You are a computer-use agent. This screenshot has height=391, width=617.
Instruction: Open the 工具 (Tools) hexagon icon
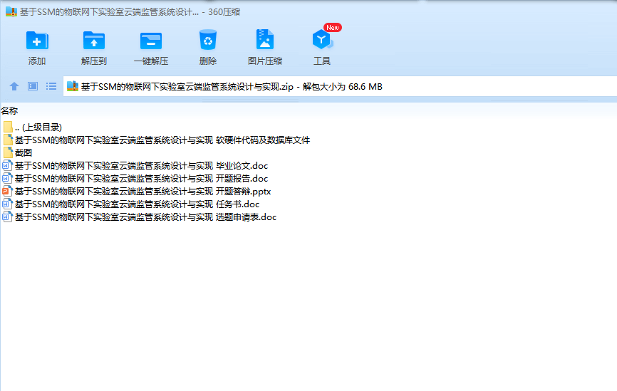[322, 39]
